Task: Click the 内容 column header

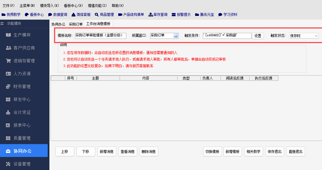Action: [x=146, y=78]
